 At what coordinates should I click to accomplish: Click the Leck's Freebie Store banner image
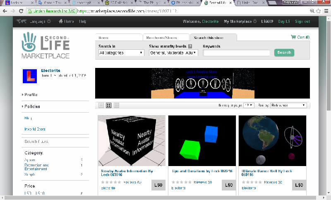pyautogui.click(x=202, y=83)
